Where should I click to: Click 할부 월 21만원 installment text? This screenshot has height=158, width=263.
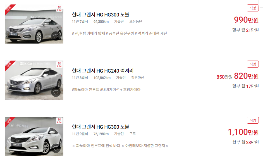245,30
